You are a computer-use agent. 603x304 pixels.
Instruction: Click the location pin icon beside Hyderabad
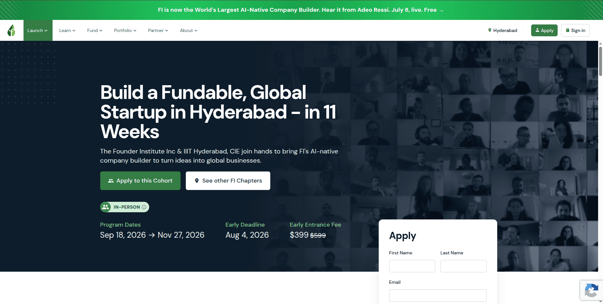[x=490, y=30]
